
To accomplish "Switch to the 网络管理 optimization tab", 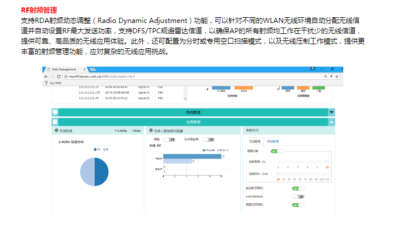I will (273, 142).
